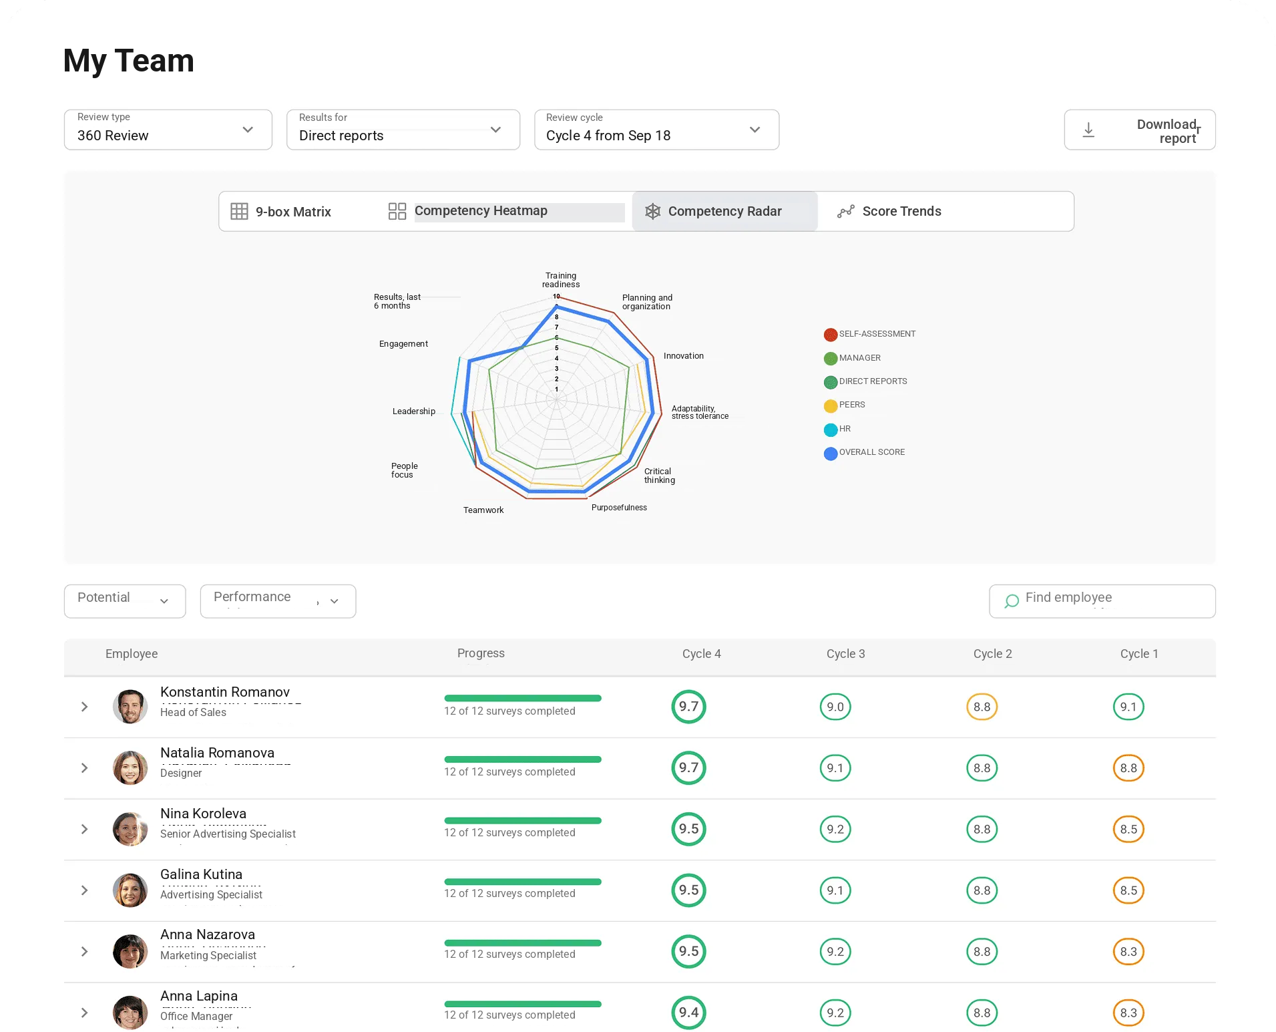Open Nina Koroleva's avatar photo
This screenshot has height=1032, width=1276.
[130, 830]
